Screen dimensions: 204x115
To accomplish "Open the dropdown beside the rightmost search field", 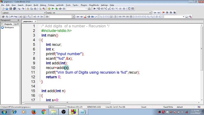I will (184, 17).
